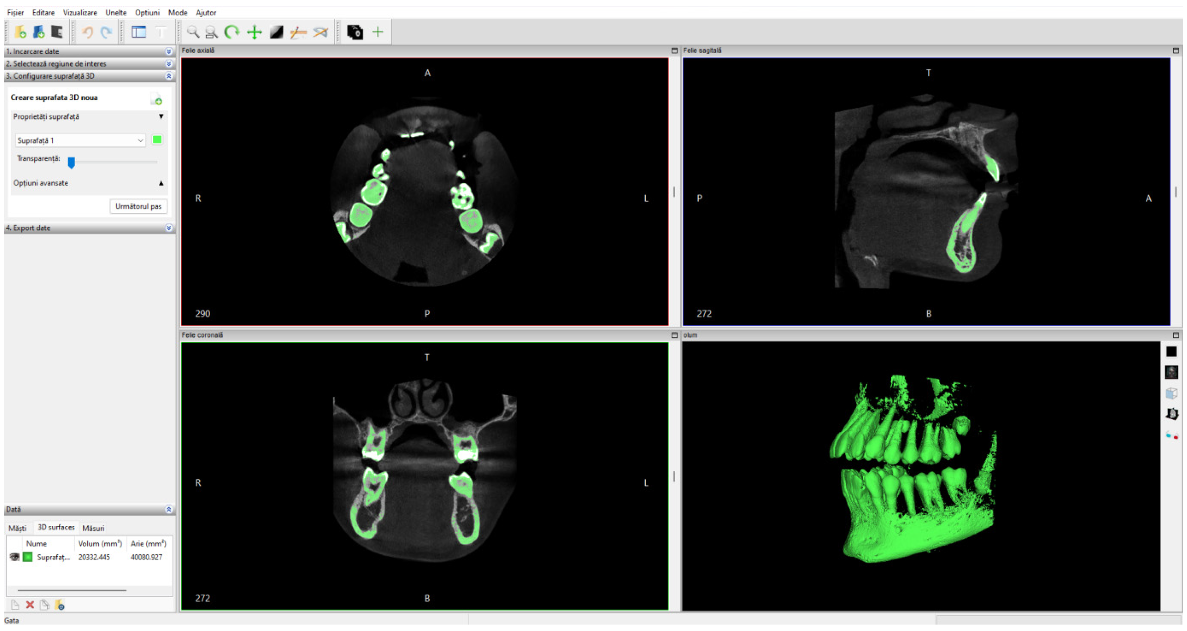
Task: Click the Următorul pas button
Action: click(138, 206)
